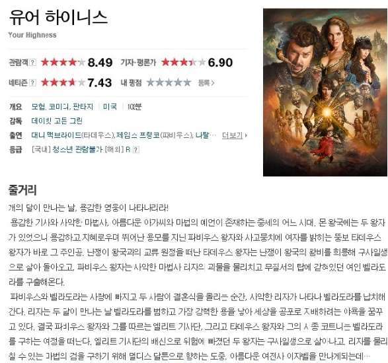Image resolution: width=388 pixels, height=363 pixels.
Task: Click the 청소년 관람불가 rating link
Action: click(77, 150)
